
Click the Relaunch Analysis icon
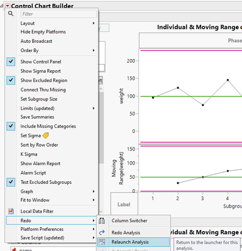point(102,242)
